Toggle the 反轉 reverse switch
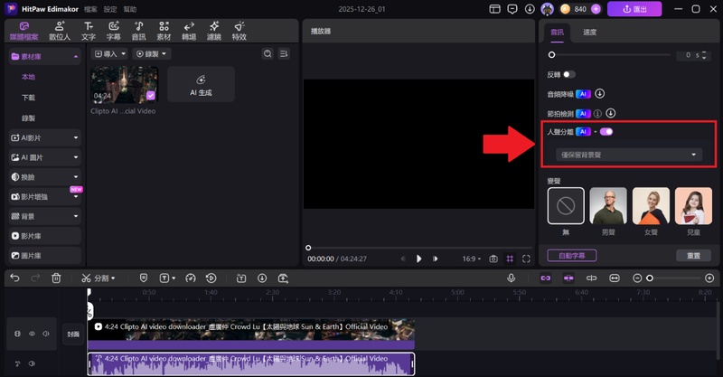Viewport: 723px width, 377px height. (x=569, y=74)
